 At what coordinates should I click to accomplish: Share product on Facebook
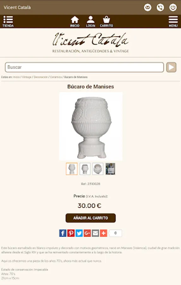pyautogui.click(x=63, y=233)
